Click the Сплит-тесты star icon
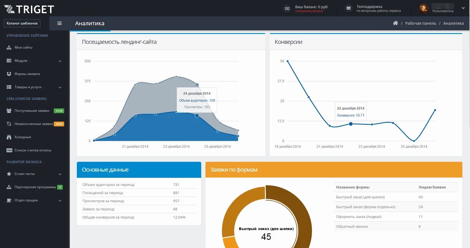The image size is (470, 248). pos(9,174)
